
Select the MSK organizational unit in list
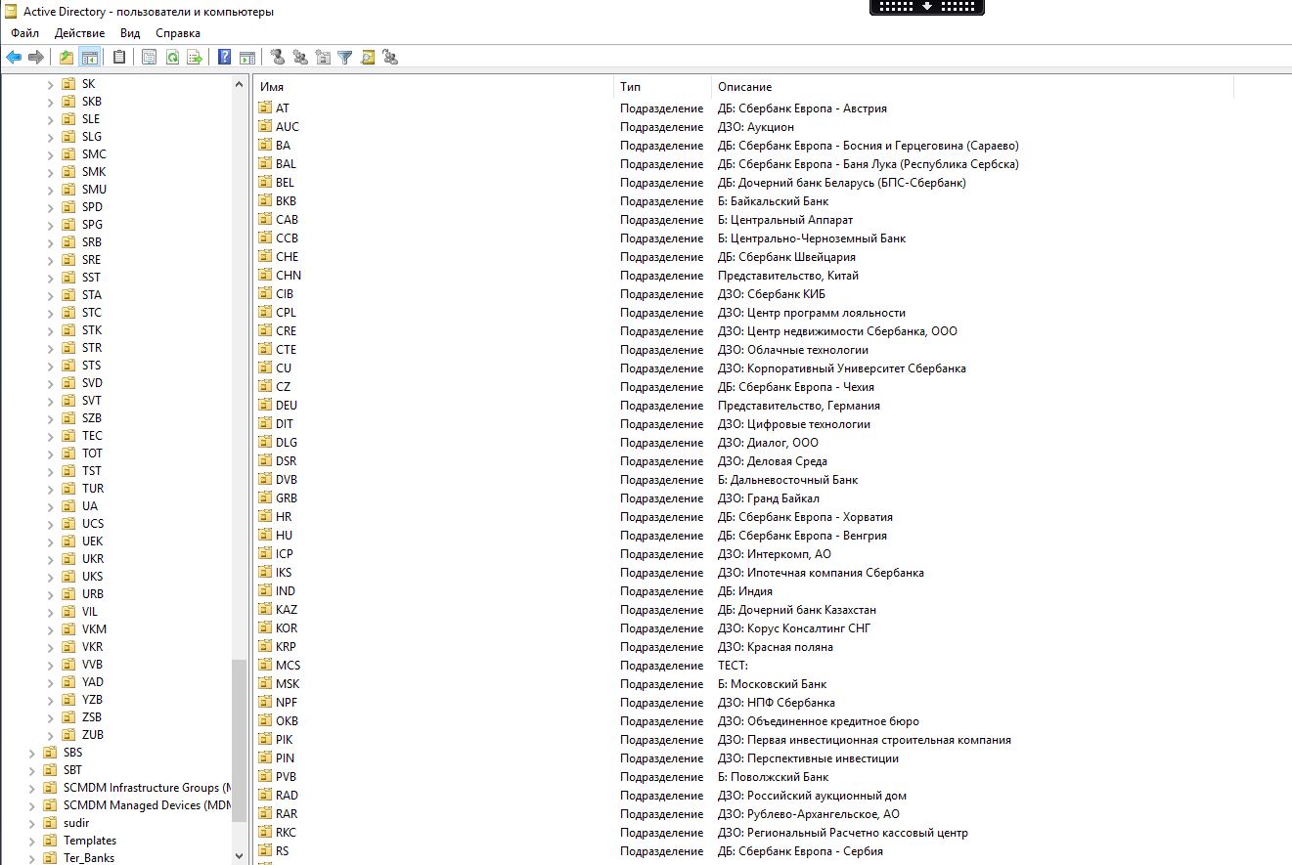click(288, 684)
